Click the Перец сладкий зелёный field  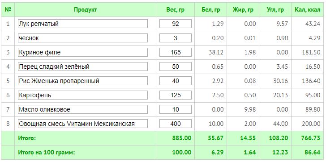click(x=83, y=66)
